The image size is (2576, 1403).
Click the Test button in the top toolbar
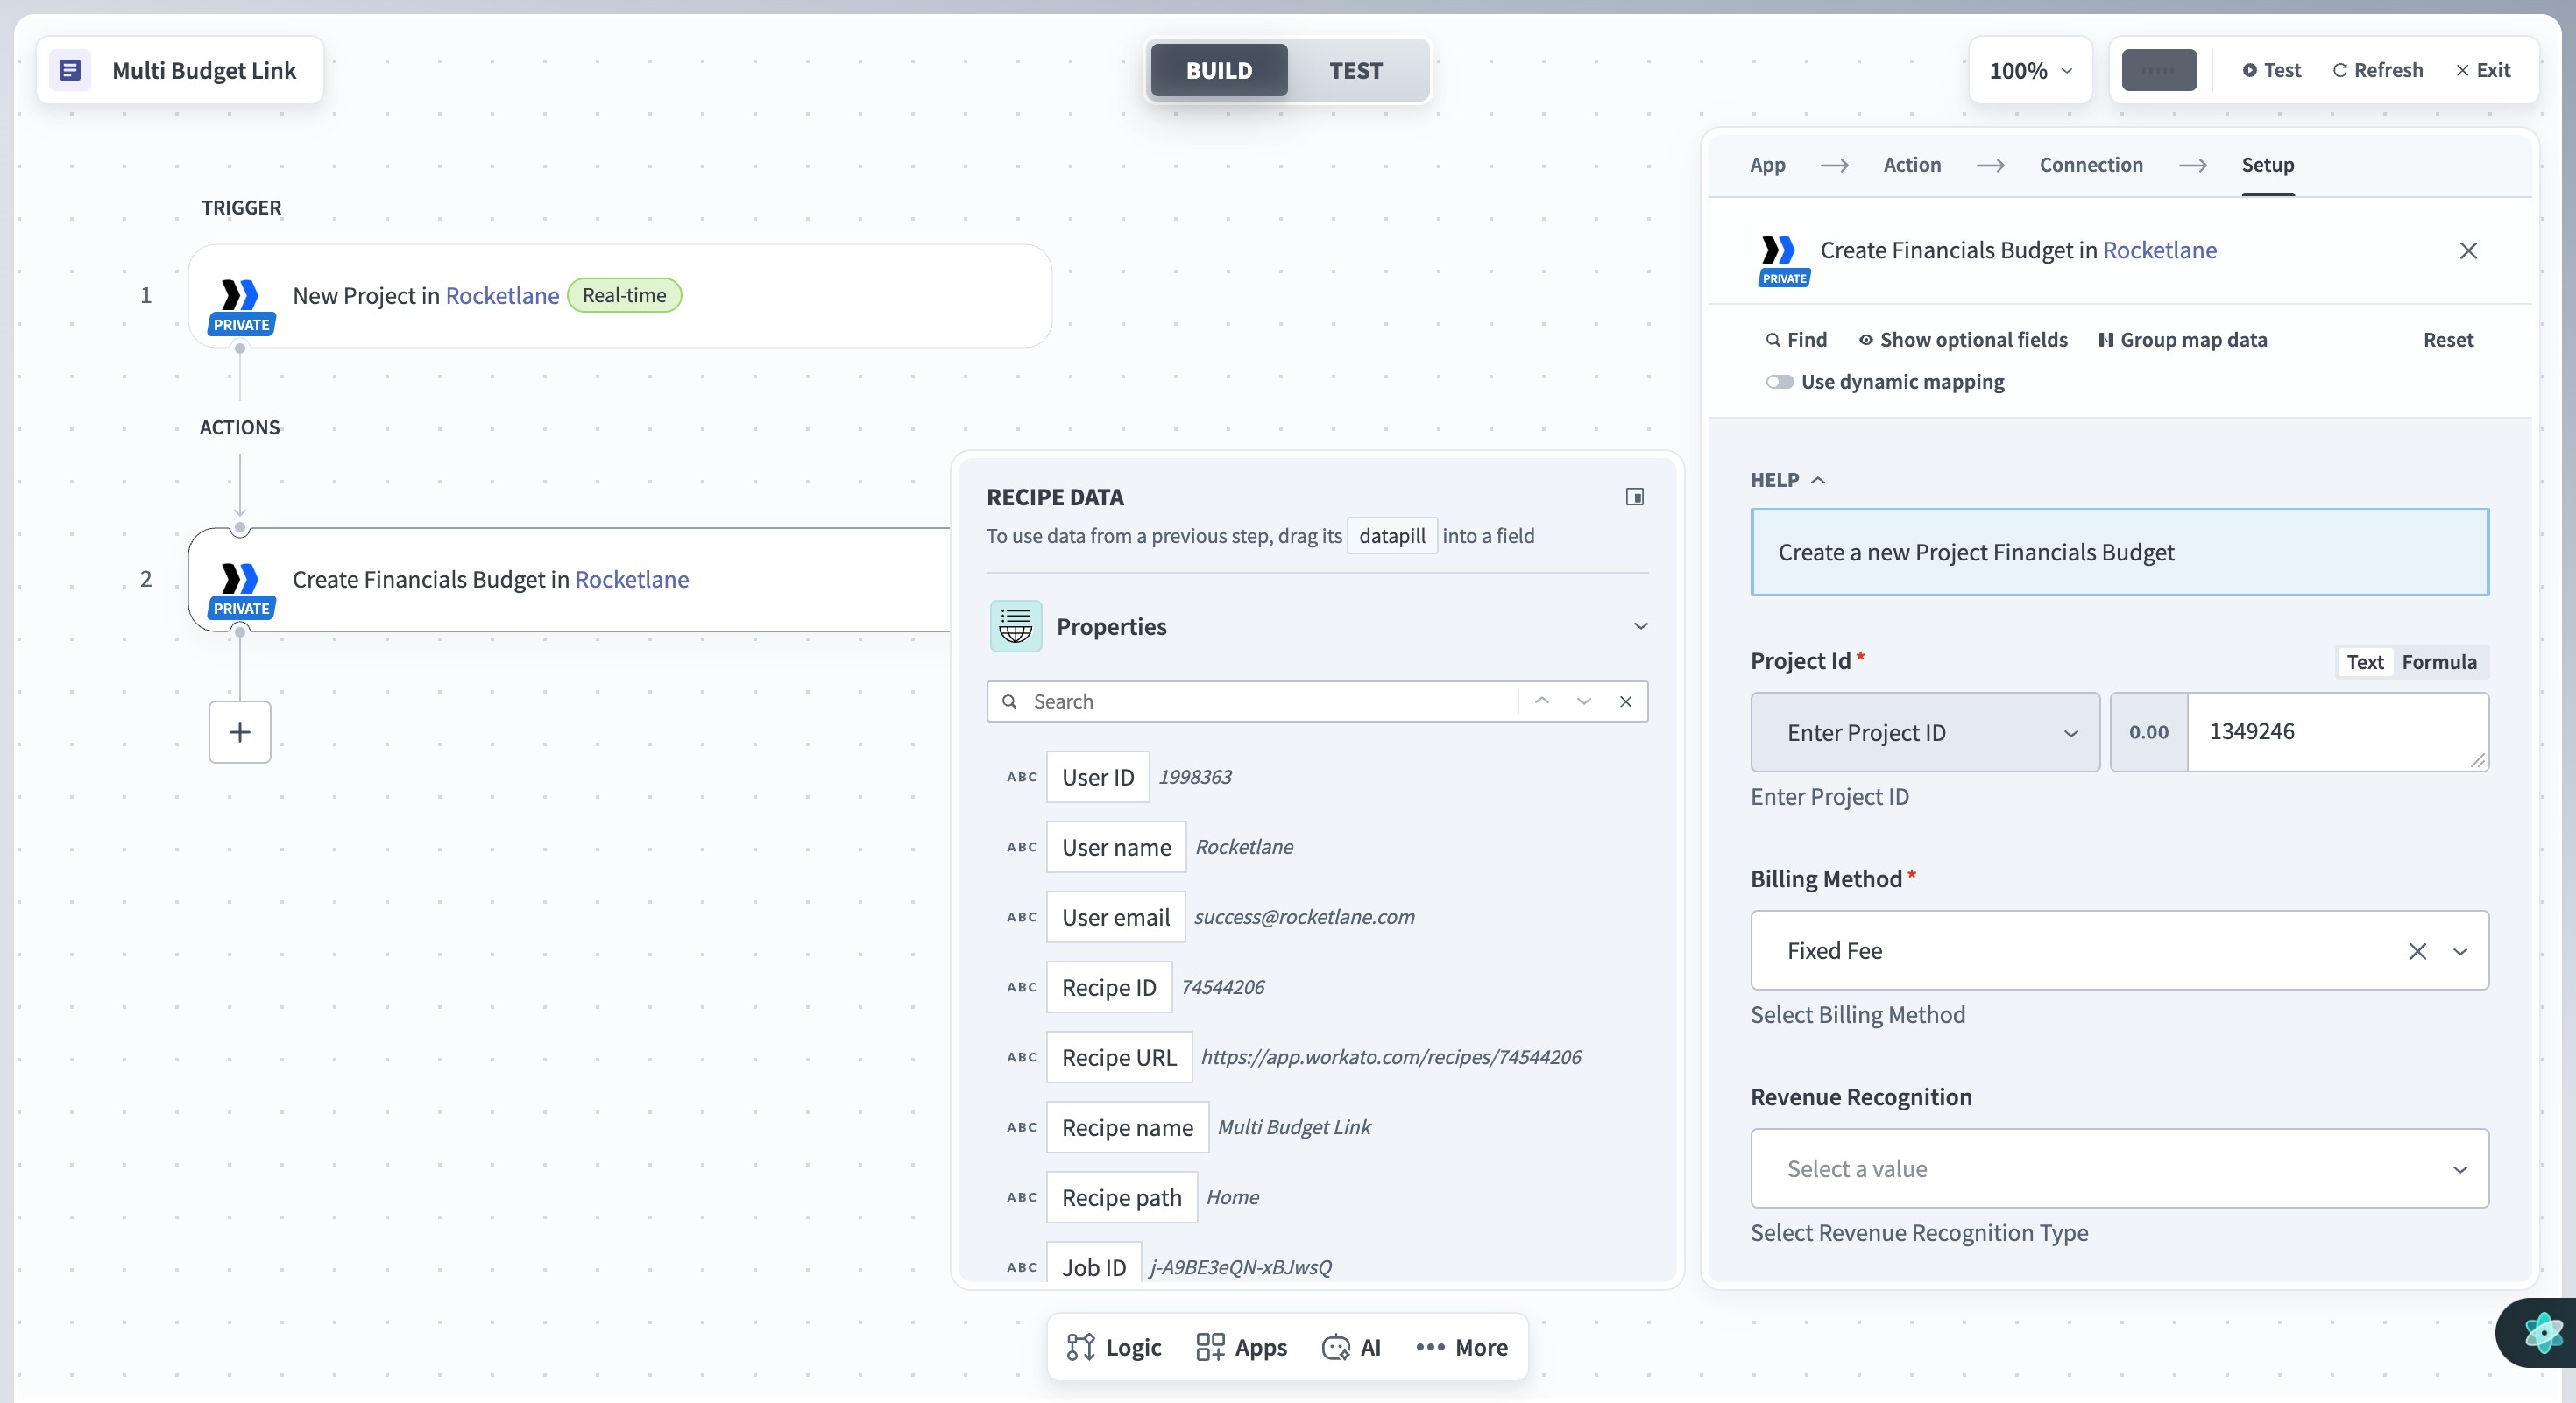pos(2271,70)
